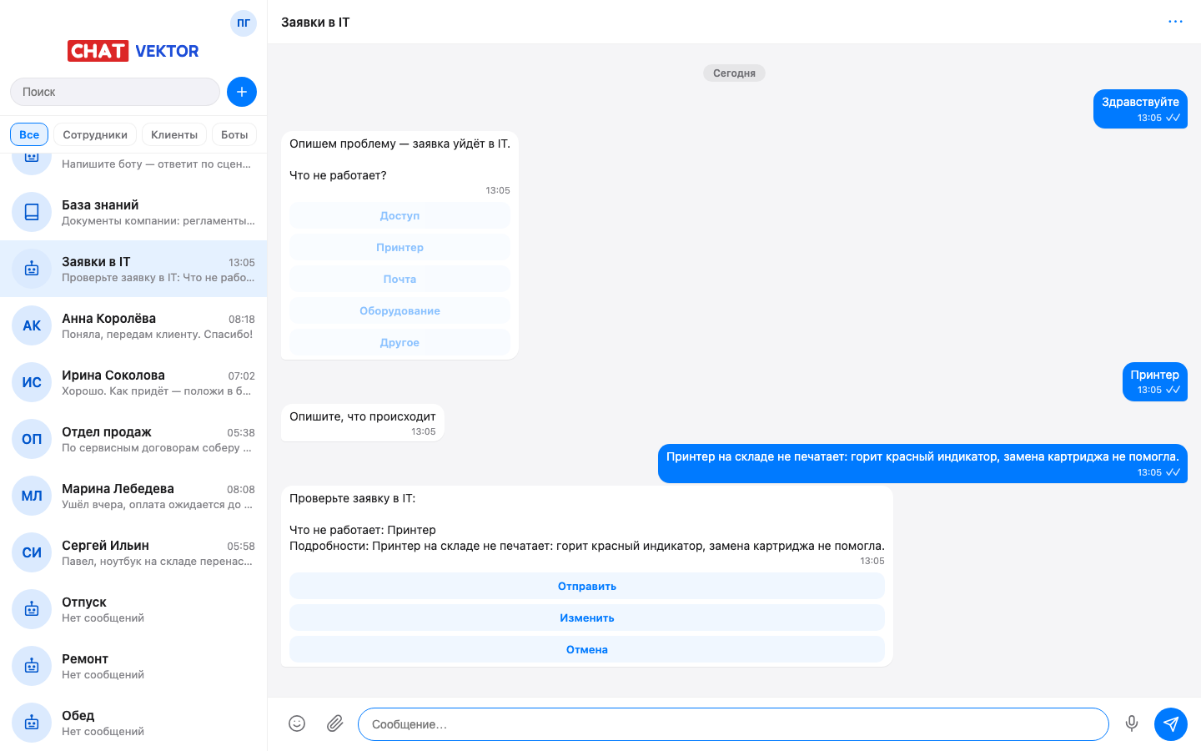The width and height of the screenshot is (1201, 751).
Task: Click the Ирина Соколова chat name
Action: pos(113,375)
